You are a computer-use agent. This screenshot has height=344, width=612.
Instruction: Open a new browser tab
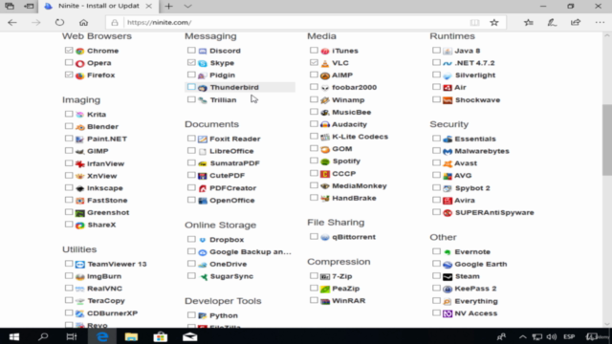point(168,7)
